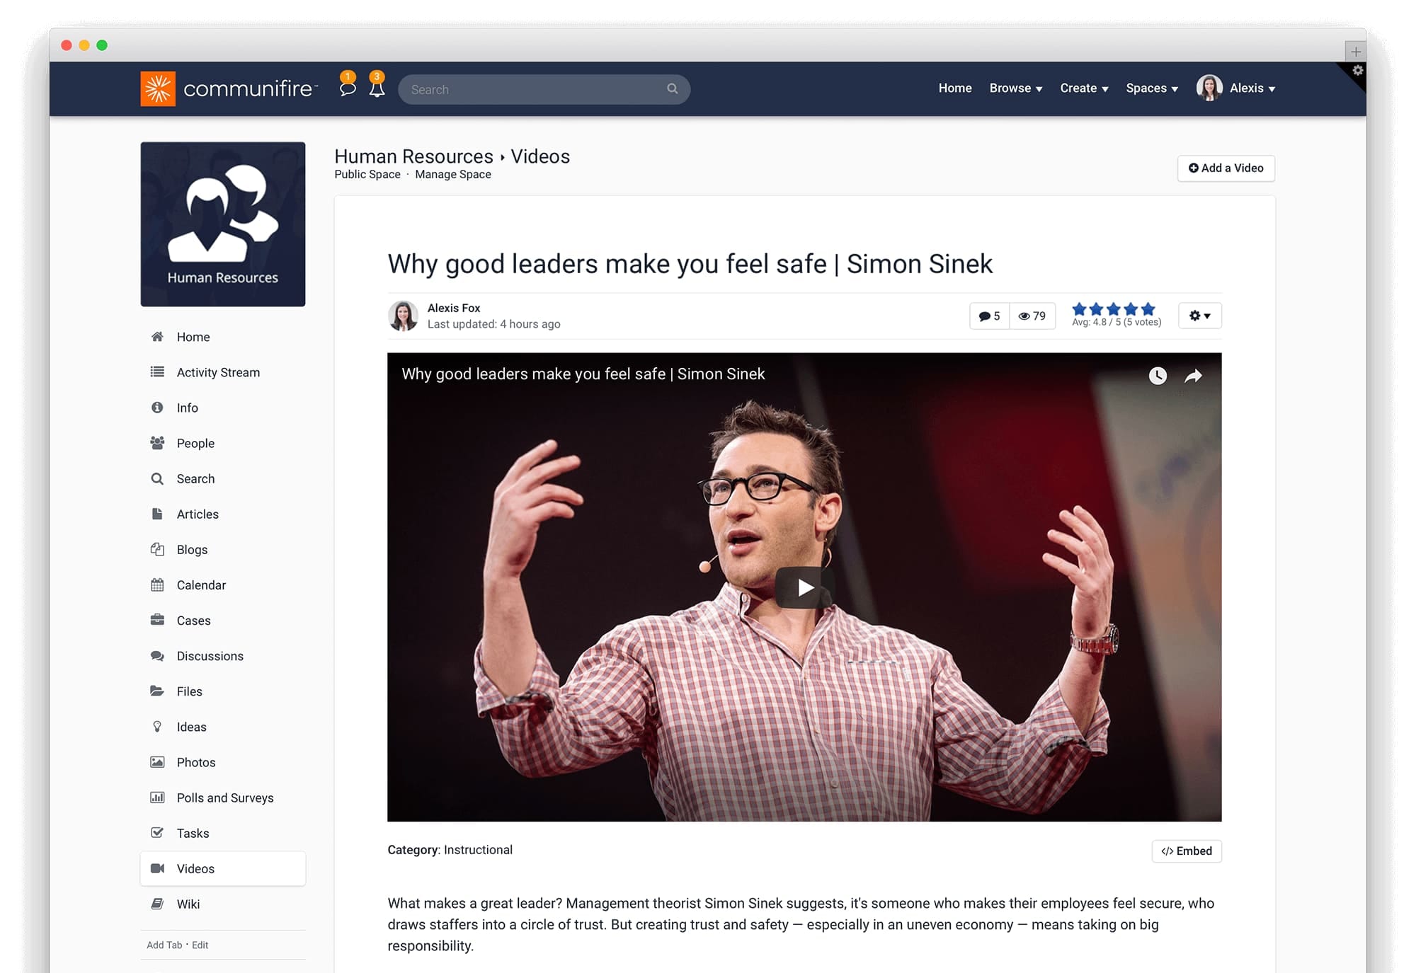Rate the video using the fifth star

click(x=1148, y=309)
